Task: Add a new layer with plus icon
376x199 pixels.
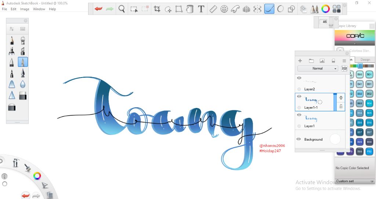Action: click(x=300, y=61)
